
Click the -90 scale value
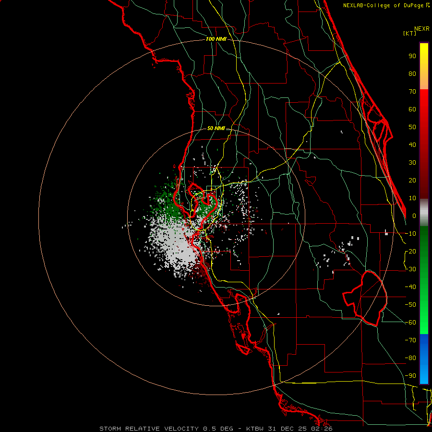coord(410,376)
